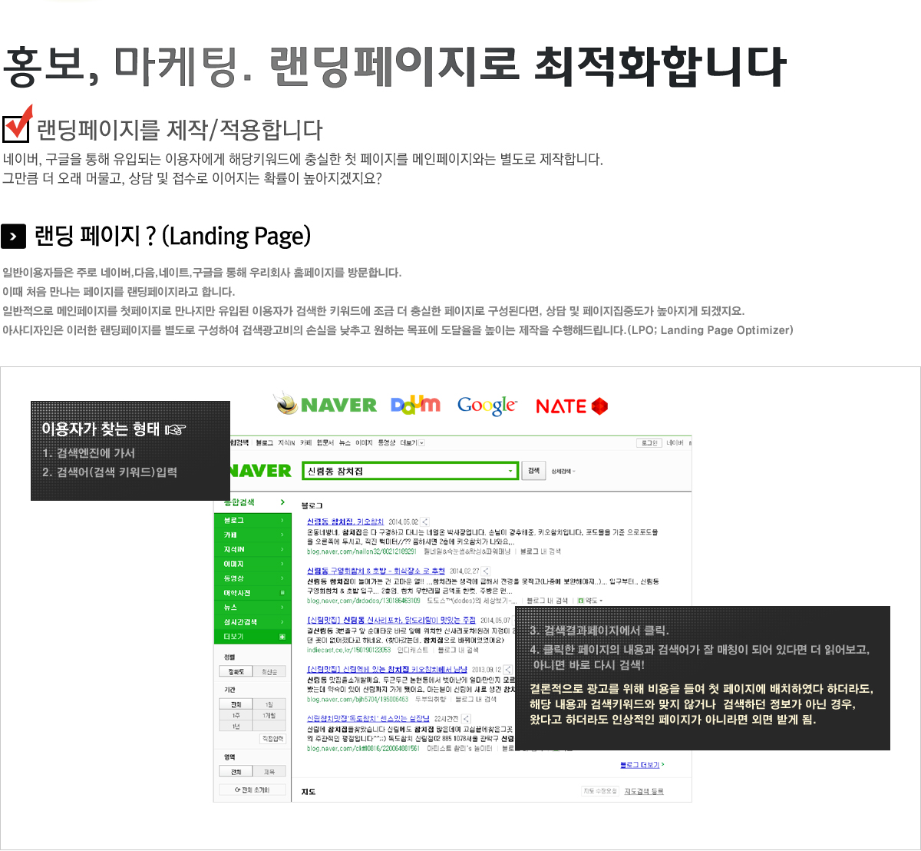
Task: Click the green 약도 map icon
Action: 582,601
